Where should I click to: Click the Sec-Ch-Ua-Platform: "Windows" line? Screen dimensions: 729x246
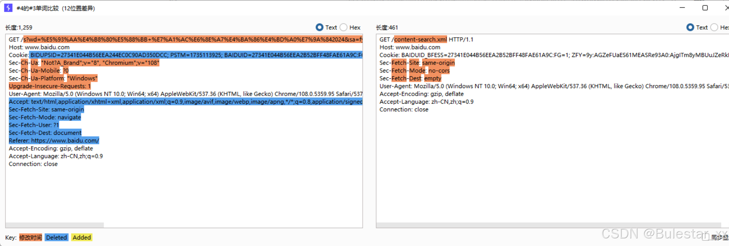click(x=53, y=78)
